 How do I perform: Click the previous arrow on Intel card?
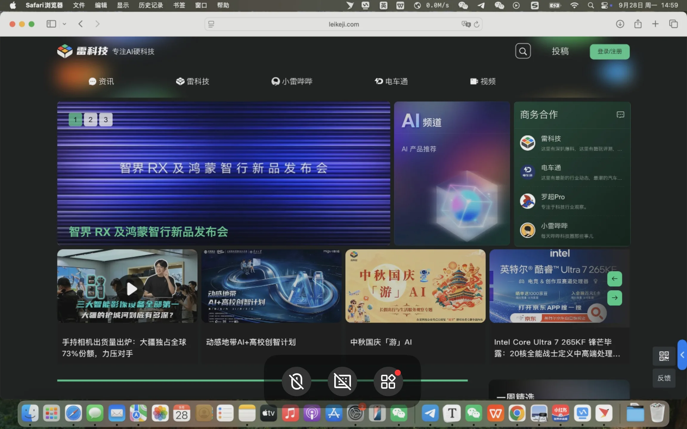(x=615, y=279)
